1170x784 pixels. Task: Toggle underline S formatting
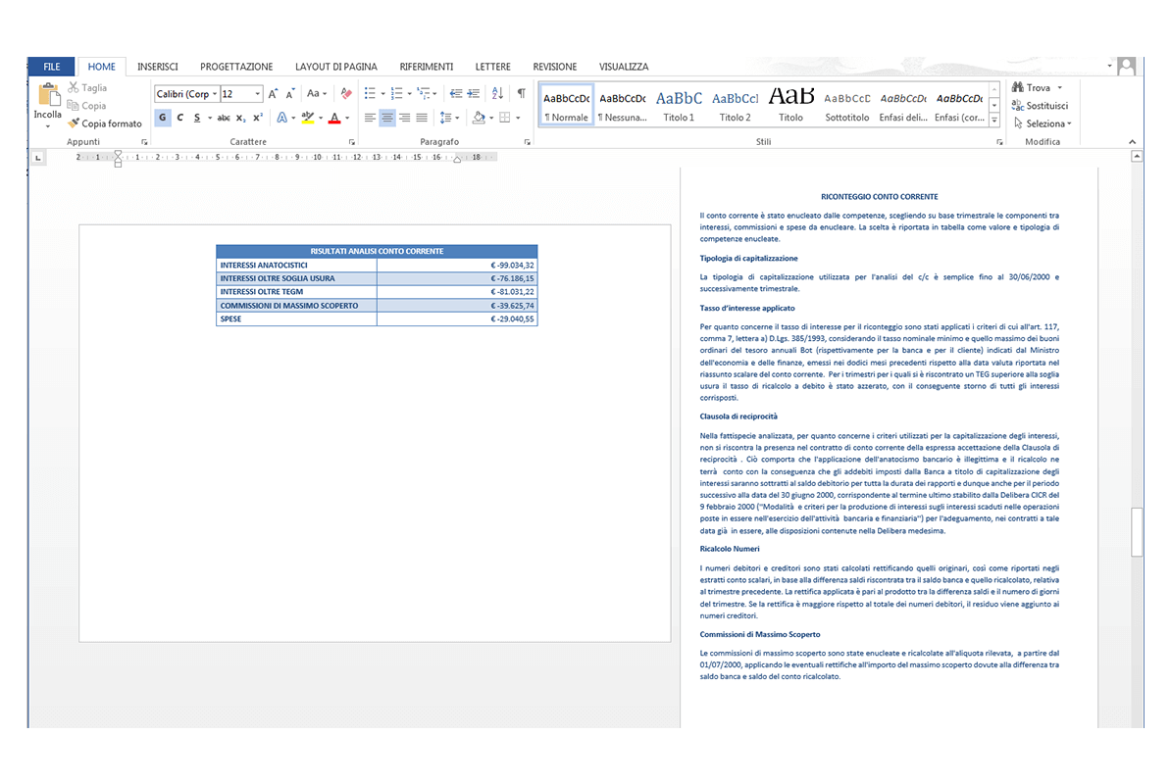tap(197, 118)
